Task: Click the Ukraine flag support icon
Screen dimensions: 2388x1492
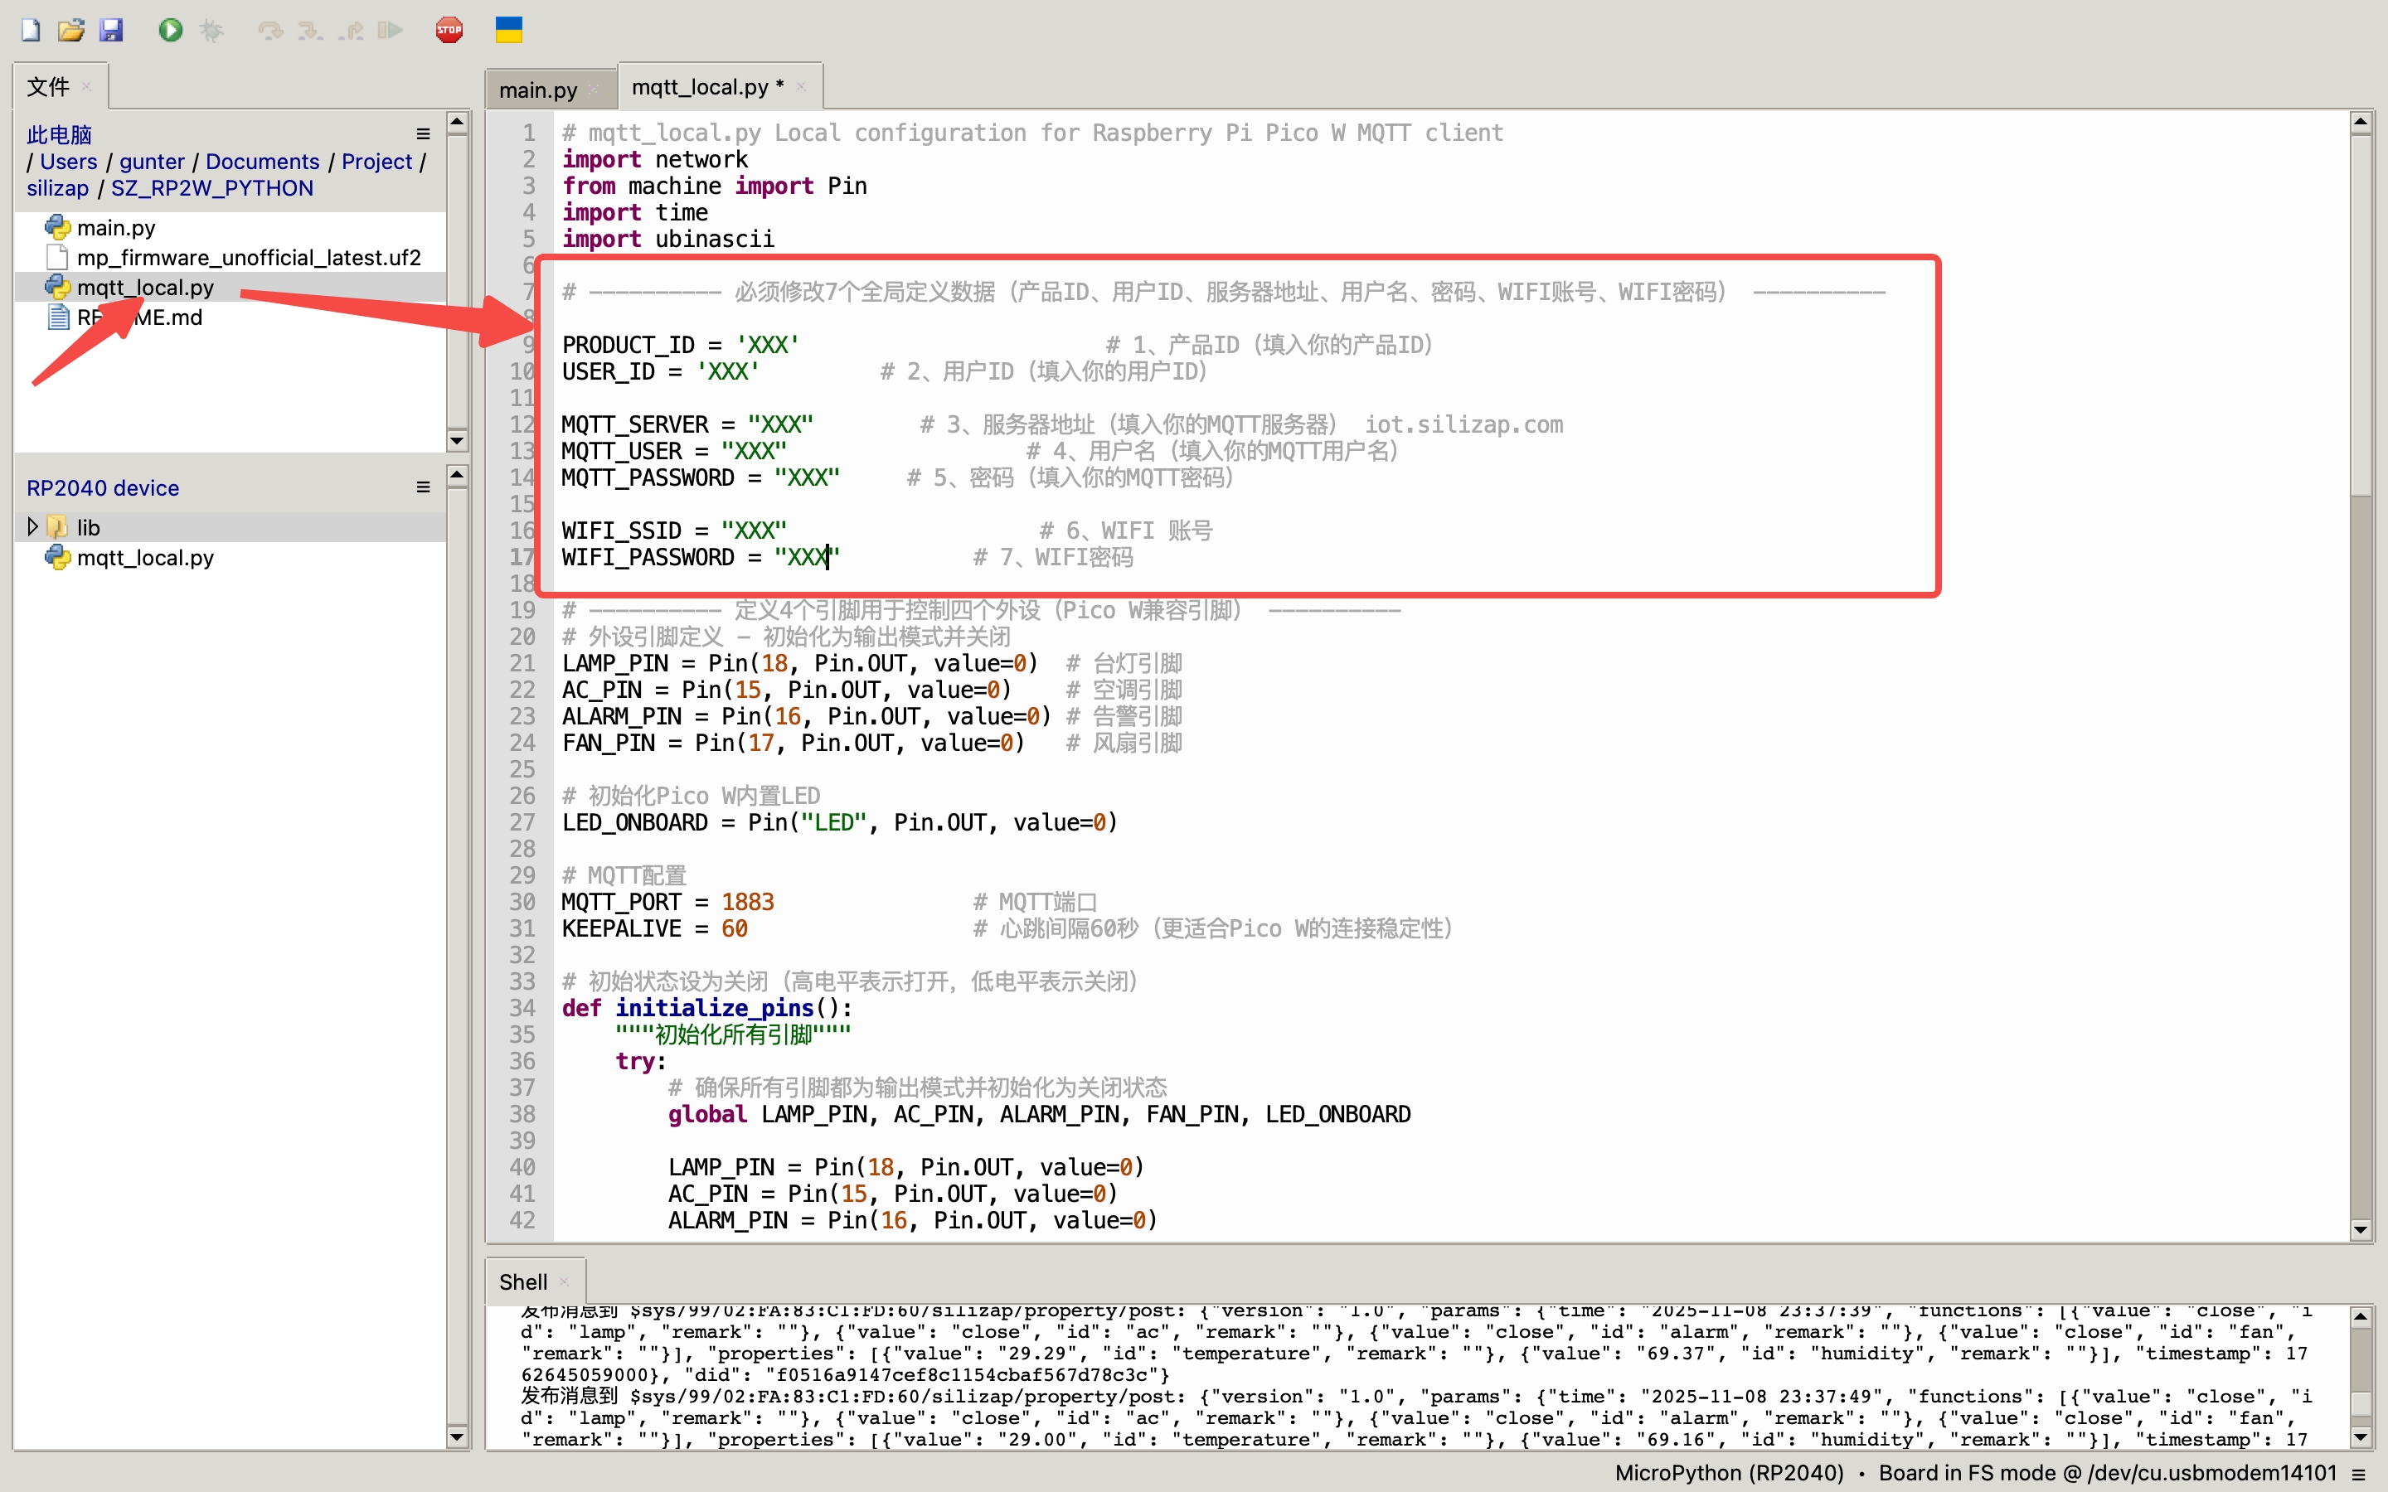Action: click(509, 30)
